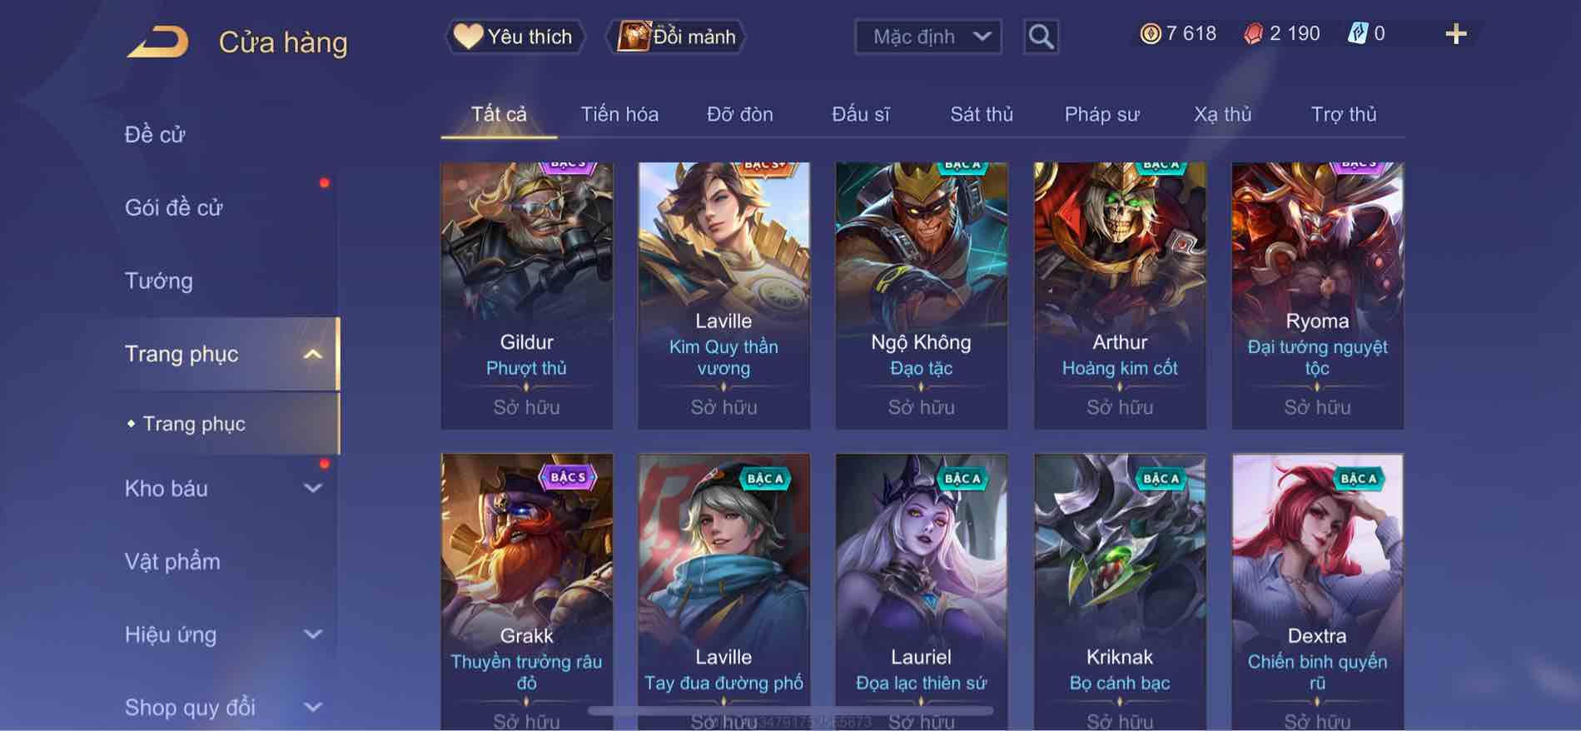Viewport: 1581px width, 731px height.
Task: Tap the blue coupon ticket icon
Action: point(1357,34)
